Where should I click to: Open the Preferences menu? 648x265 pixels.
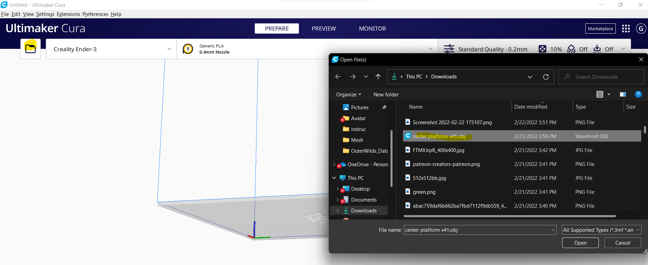pyautogui.click(x=95, y=14)
